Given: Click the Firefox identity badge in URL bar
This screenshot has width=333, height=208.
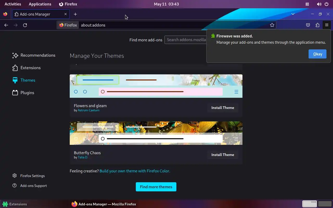Looking at the screenshot, I should tap(68, 25).
